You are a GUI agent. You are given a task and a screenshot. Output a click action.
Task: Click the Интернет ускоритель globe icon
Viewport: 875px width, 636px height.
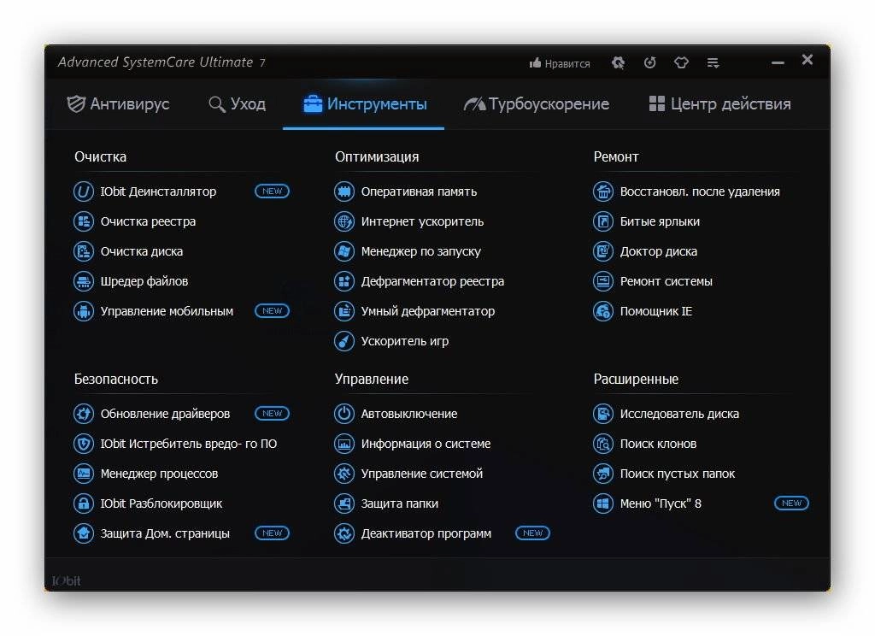pyautogui.click(x=344, y=221)
